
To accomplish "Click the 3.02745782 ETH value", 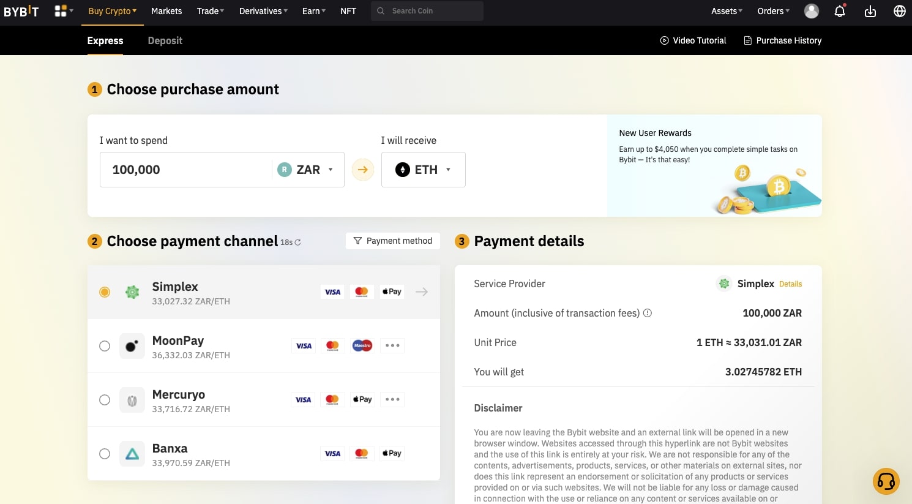I will pyautogui.click(x=763, y=372).
